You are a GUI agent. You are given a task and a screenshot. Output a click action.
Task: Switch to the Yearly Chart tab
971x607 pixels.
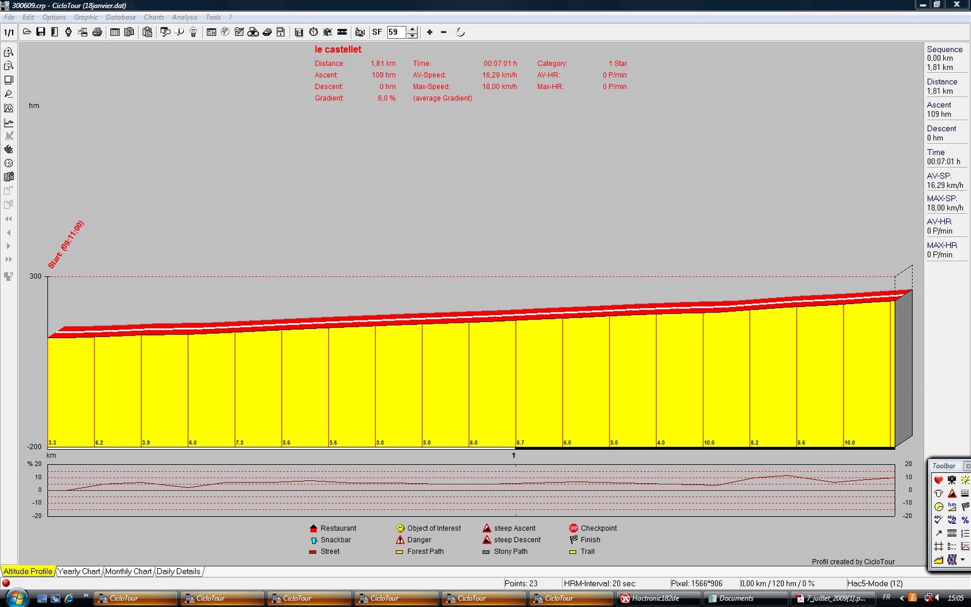79,571
